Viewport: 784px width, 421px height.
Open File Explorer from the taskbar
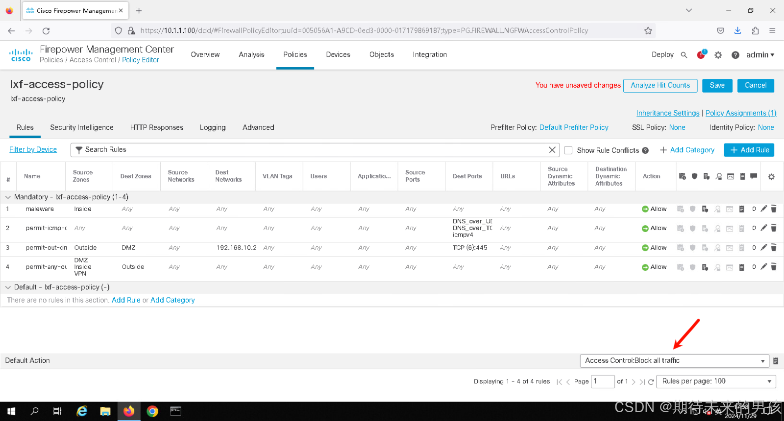click(x=105, y=411)
